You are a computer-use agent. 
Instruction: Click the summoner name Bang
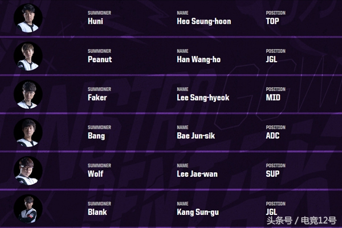[96, 136]
